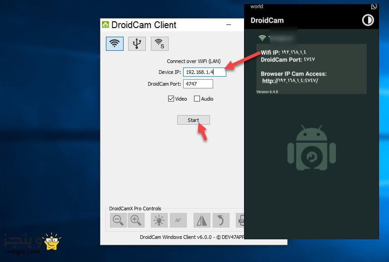Click the Start button
Viewport: 389px width, 262px height.
click(x=194, y=120)
